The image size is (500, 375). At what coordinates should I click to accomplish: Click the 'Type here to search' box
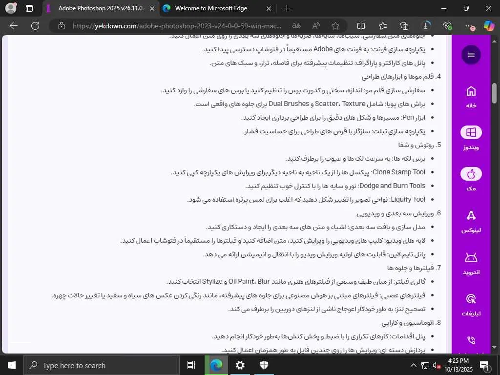click(102, 365)
